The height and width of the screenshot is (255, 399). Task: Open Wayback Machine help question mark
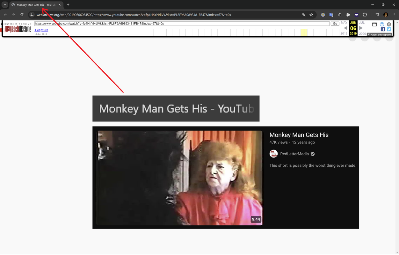(x=382, y=24)
